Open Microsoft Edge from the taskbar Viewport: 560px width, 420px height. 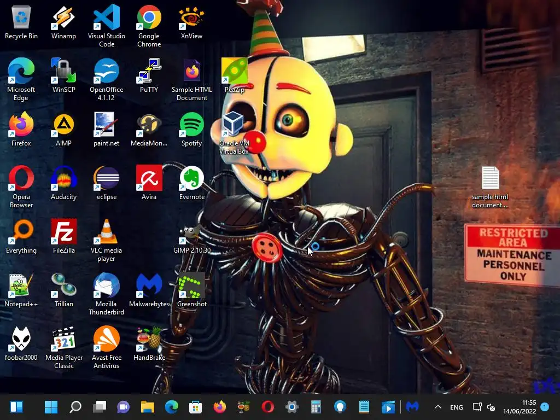pos(171,407)
